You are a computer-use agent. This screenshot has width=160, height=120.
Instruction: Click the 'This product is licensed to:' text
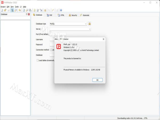(72, 58)
